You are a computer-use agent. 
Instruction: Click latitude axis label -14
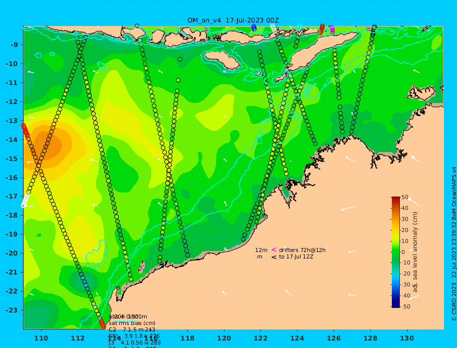[12, 140]
